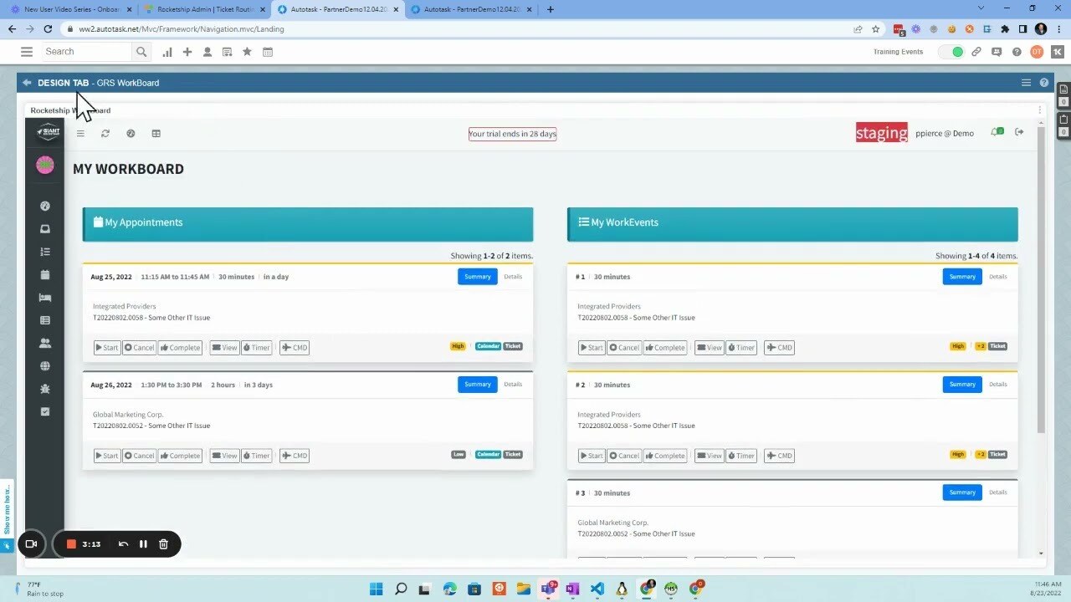Click Timer on WorkEvent #2

[x=741, y=456]
